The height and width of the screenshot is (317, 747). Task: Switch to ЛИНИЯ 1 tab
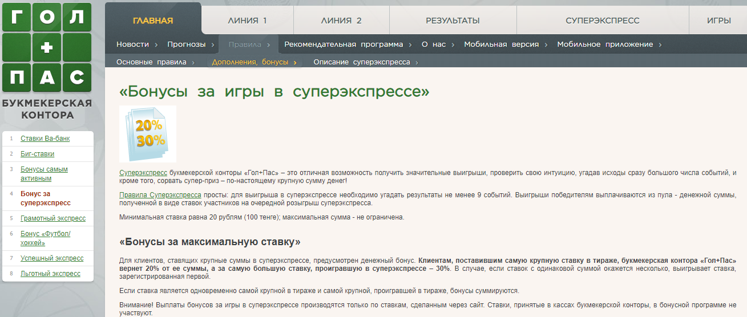tap(247, 21)
